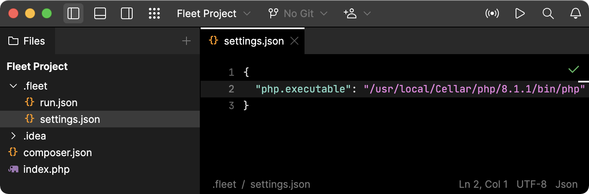
Task: Open the No Git branch dropdown
Action: point(297,14)
